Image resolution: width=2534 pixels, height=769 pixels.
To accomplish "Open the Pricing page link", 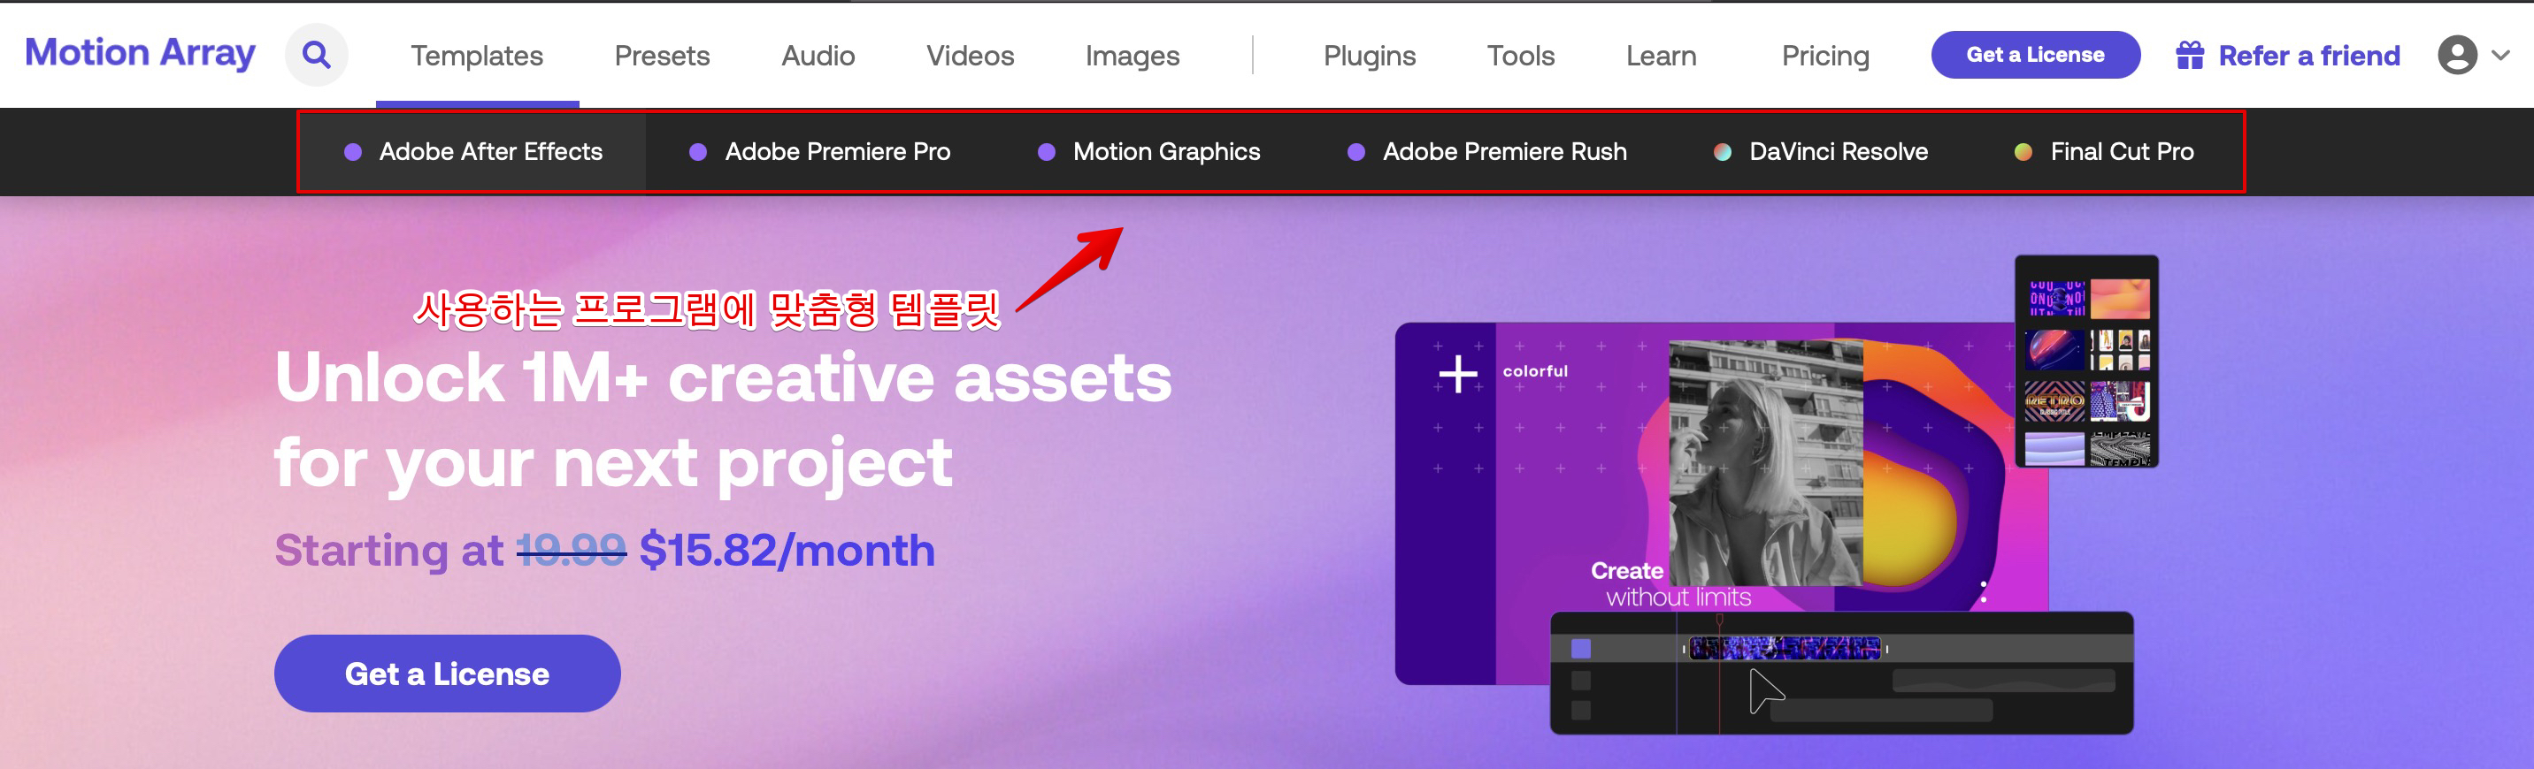I will 1824,56.
